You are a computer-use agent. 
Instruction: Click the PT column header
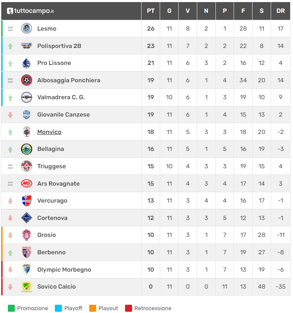click(151, 11)
